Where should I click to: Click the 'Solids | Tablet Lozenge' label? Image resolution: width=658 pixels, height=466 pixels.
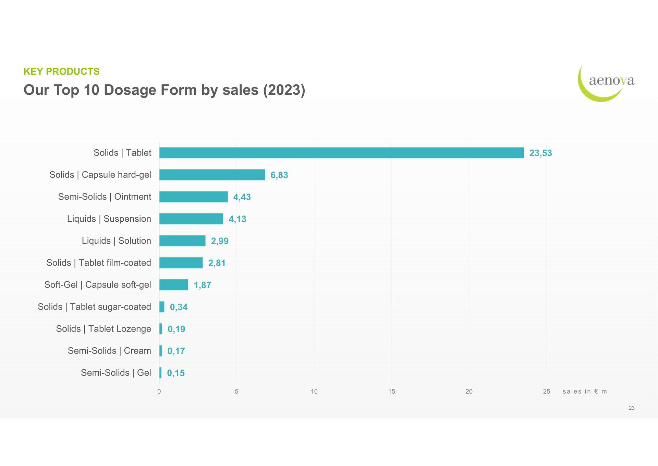pyautogui.click(x=103, y=329)
